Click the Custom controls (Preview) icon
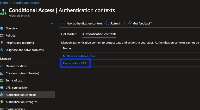The image size is (200, 110). coord(2,73)
